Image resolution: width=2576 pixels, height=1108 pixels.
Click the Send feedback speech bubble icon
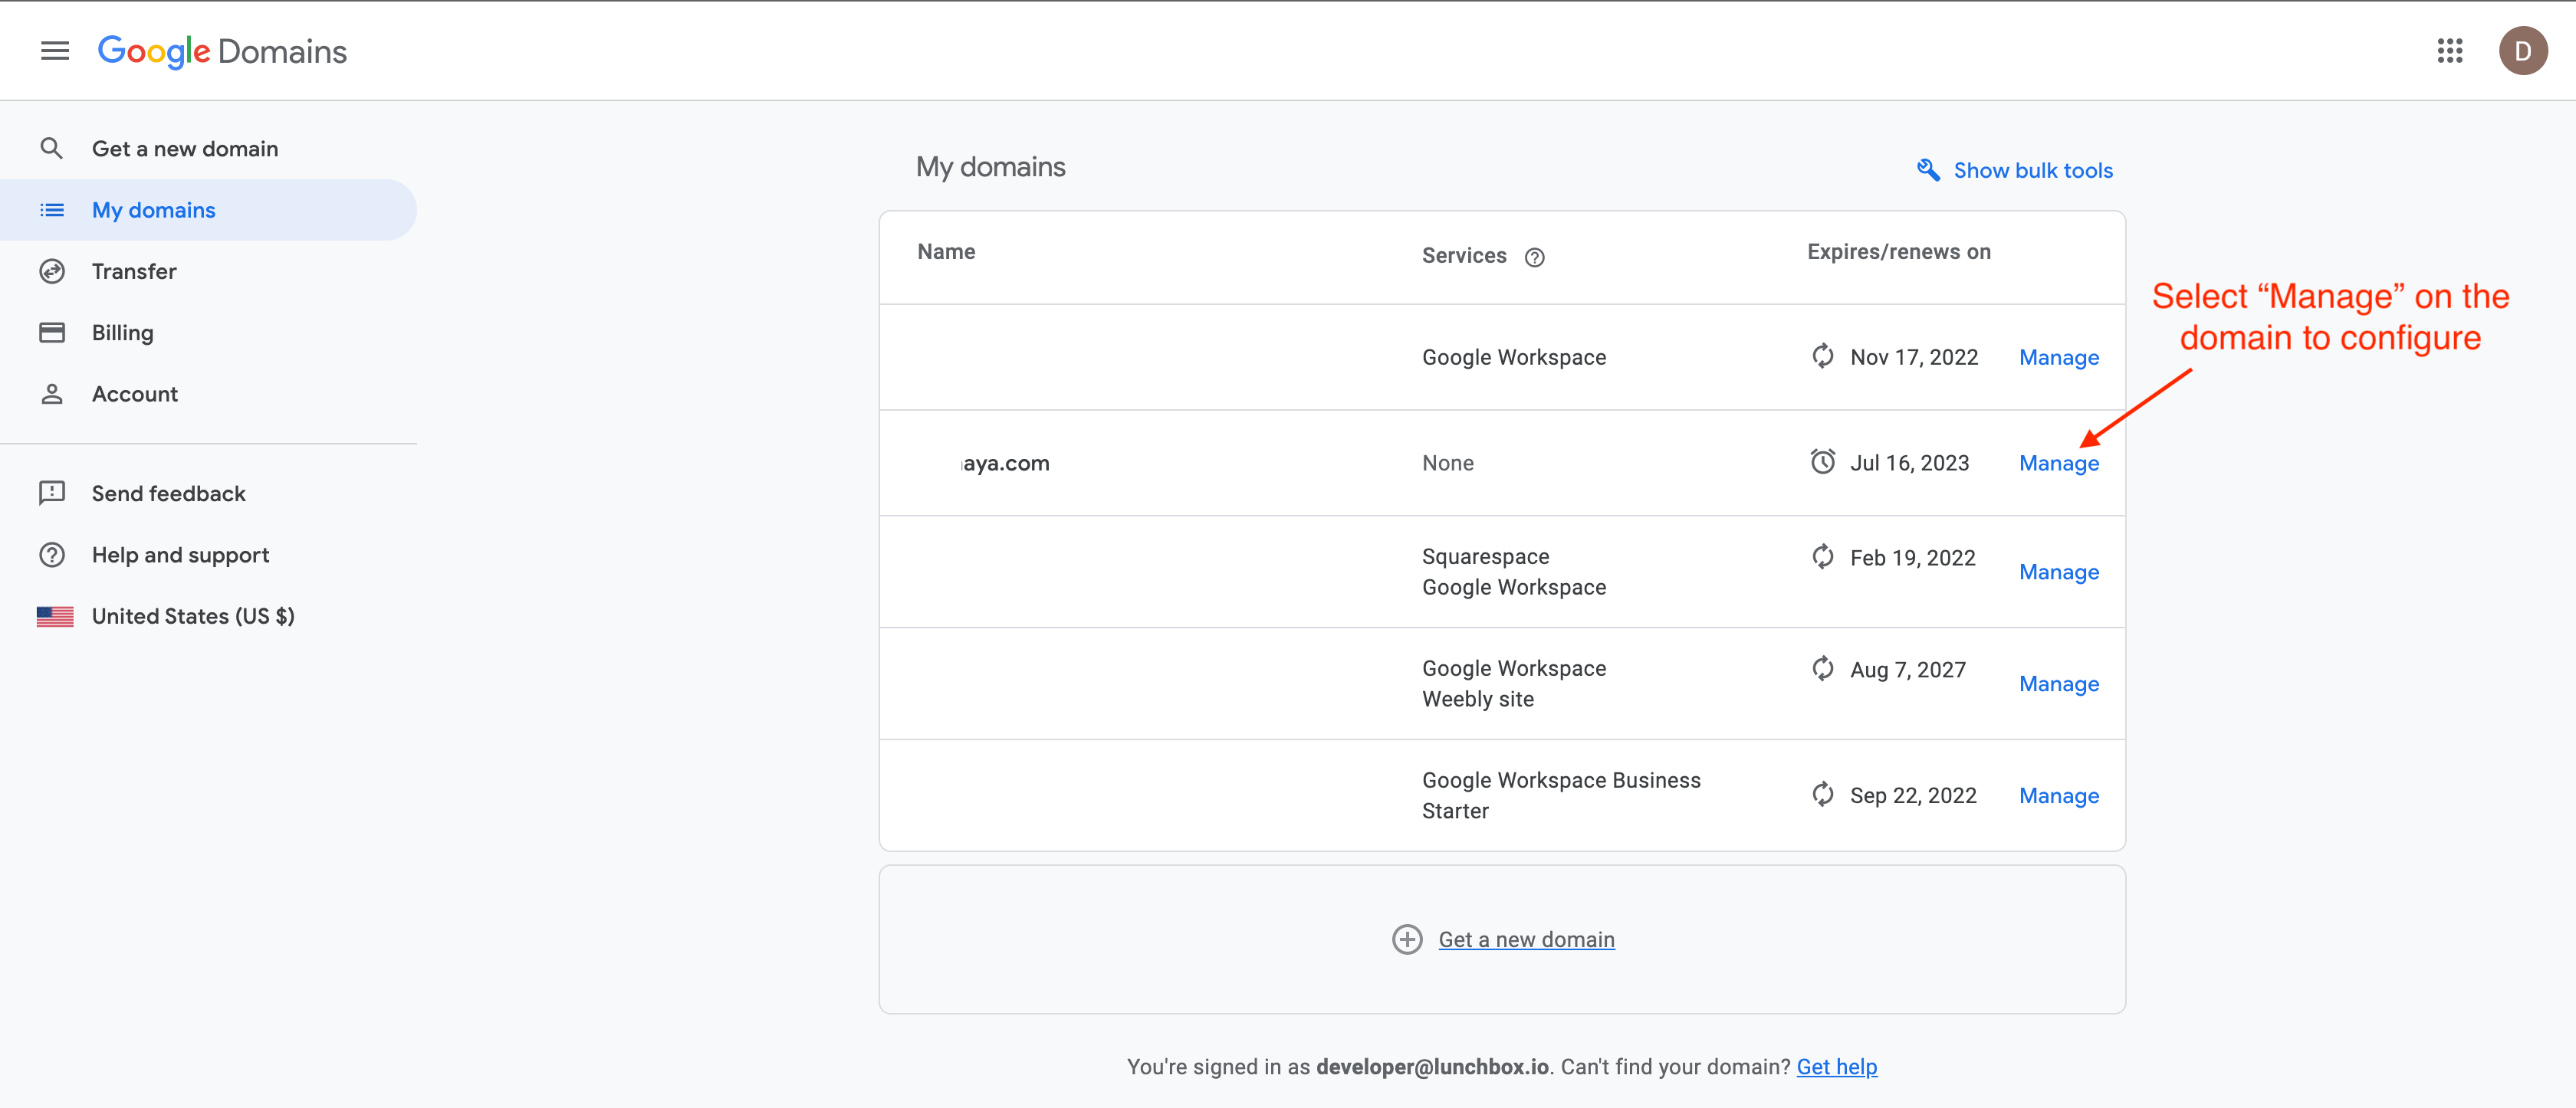(51, 493)
